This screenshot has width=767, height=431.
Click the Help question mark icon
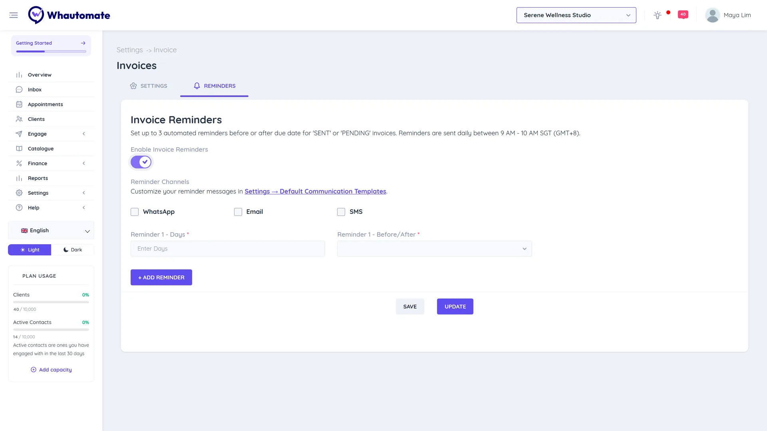[19, 208]
